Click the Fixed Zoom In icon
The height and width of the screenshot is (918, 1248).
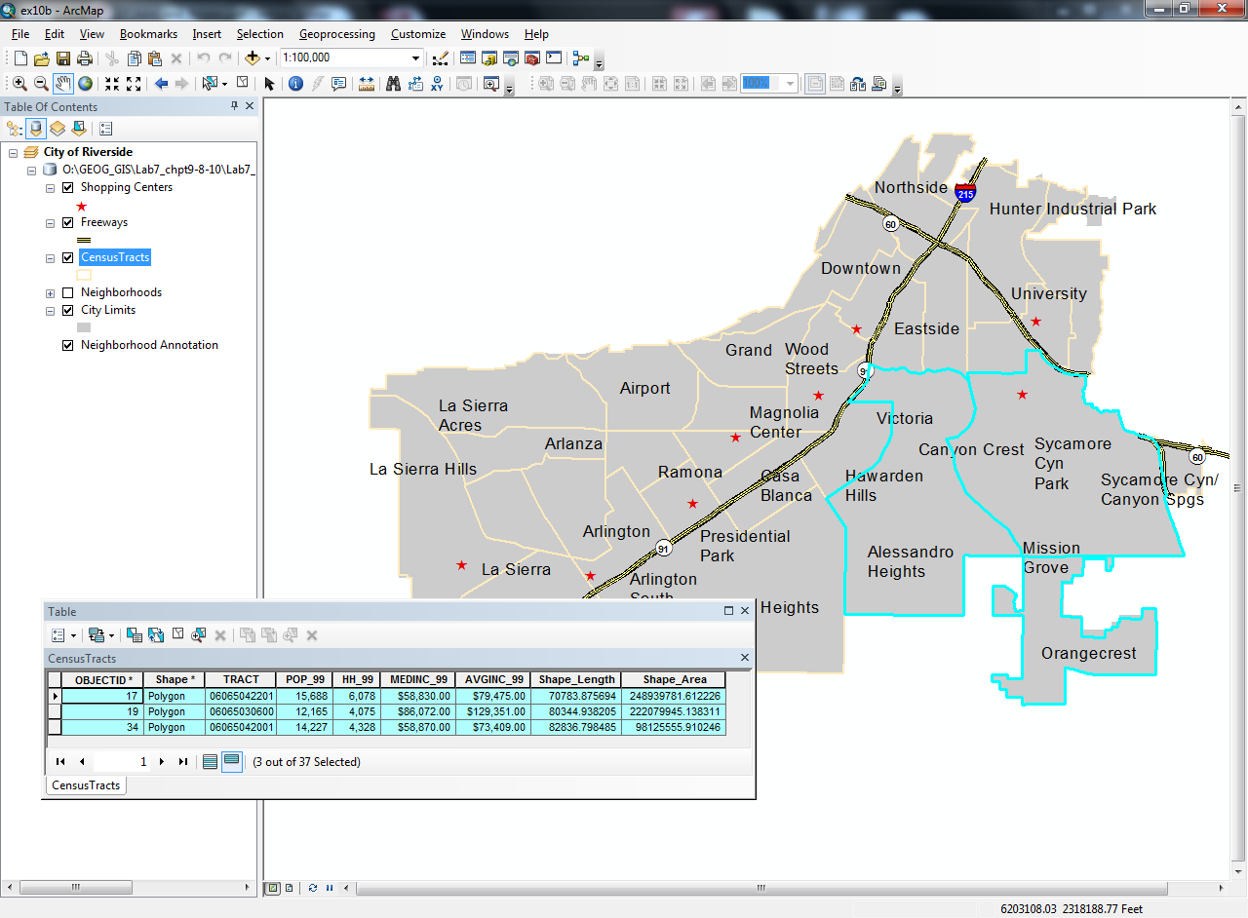coord(112,84)
